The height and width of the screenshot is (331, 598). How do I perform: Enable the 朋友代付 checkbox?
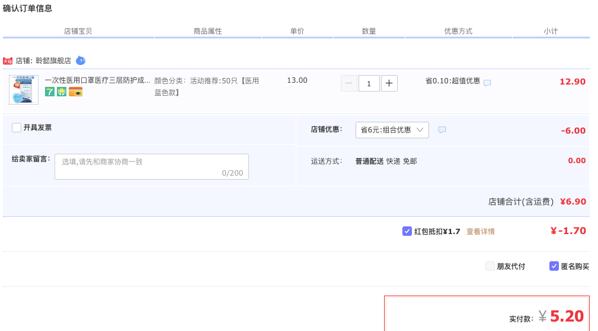tap(490, 266)
